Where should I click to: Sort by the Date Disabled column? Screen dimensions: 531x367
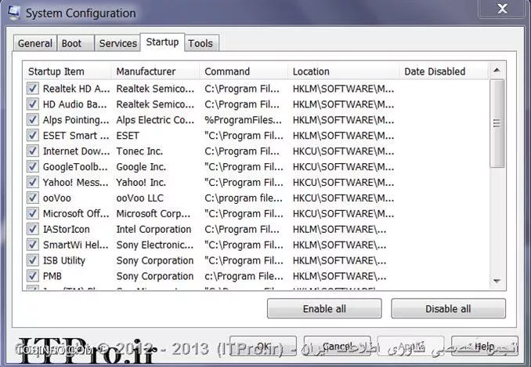pyautogui.click(x=443, y=71)
